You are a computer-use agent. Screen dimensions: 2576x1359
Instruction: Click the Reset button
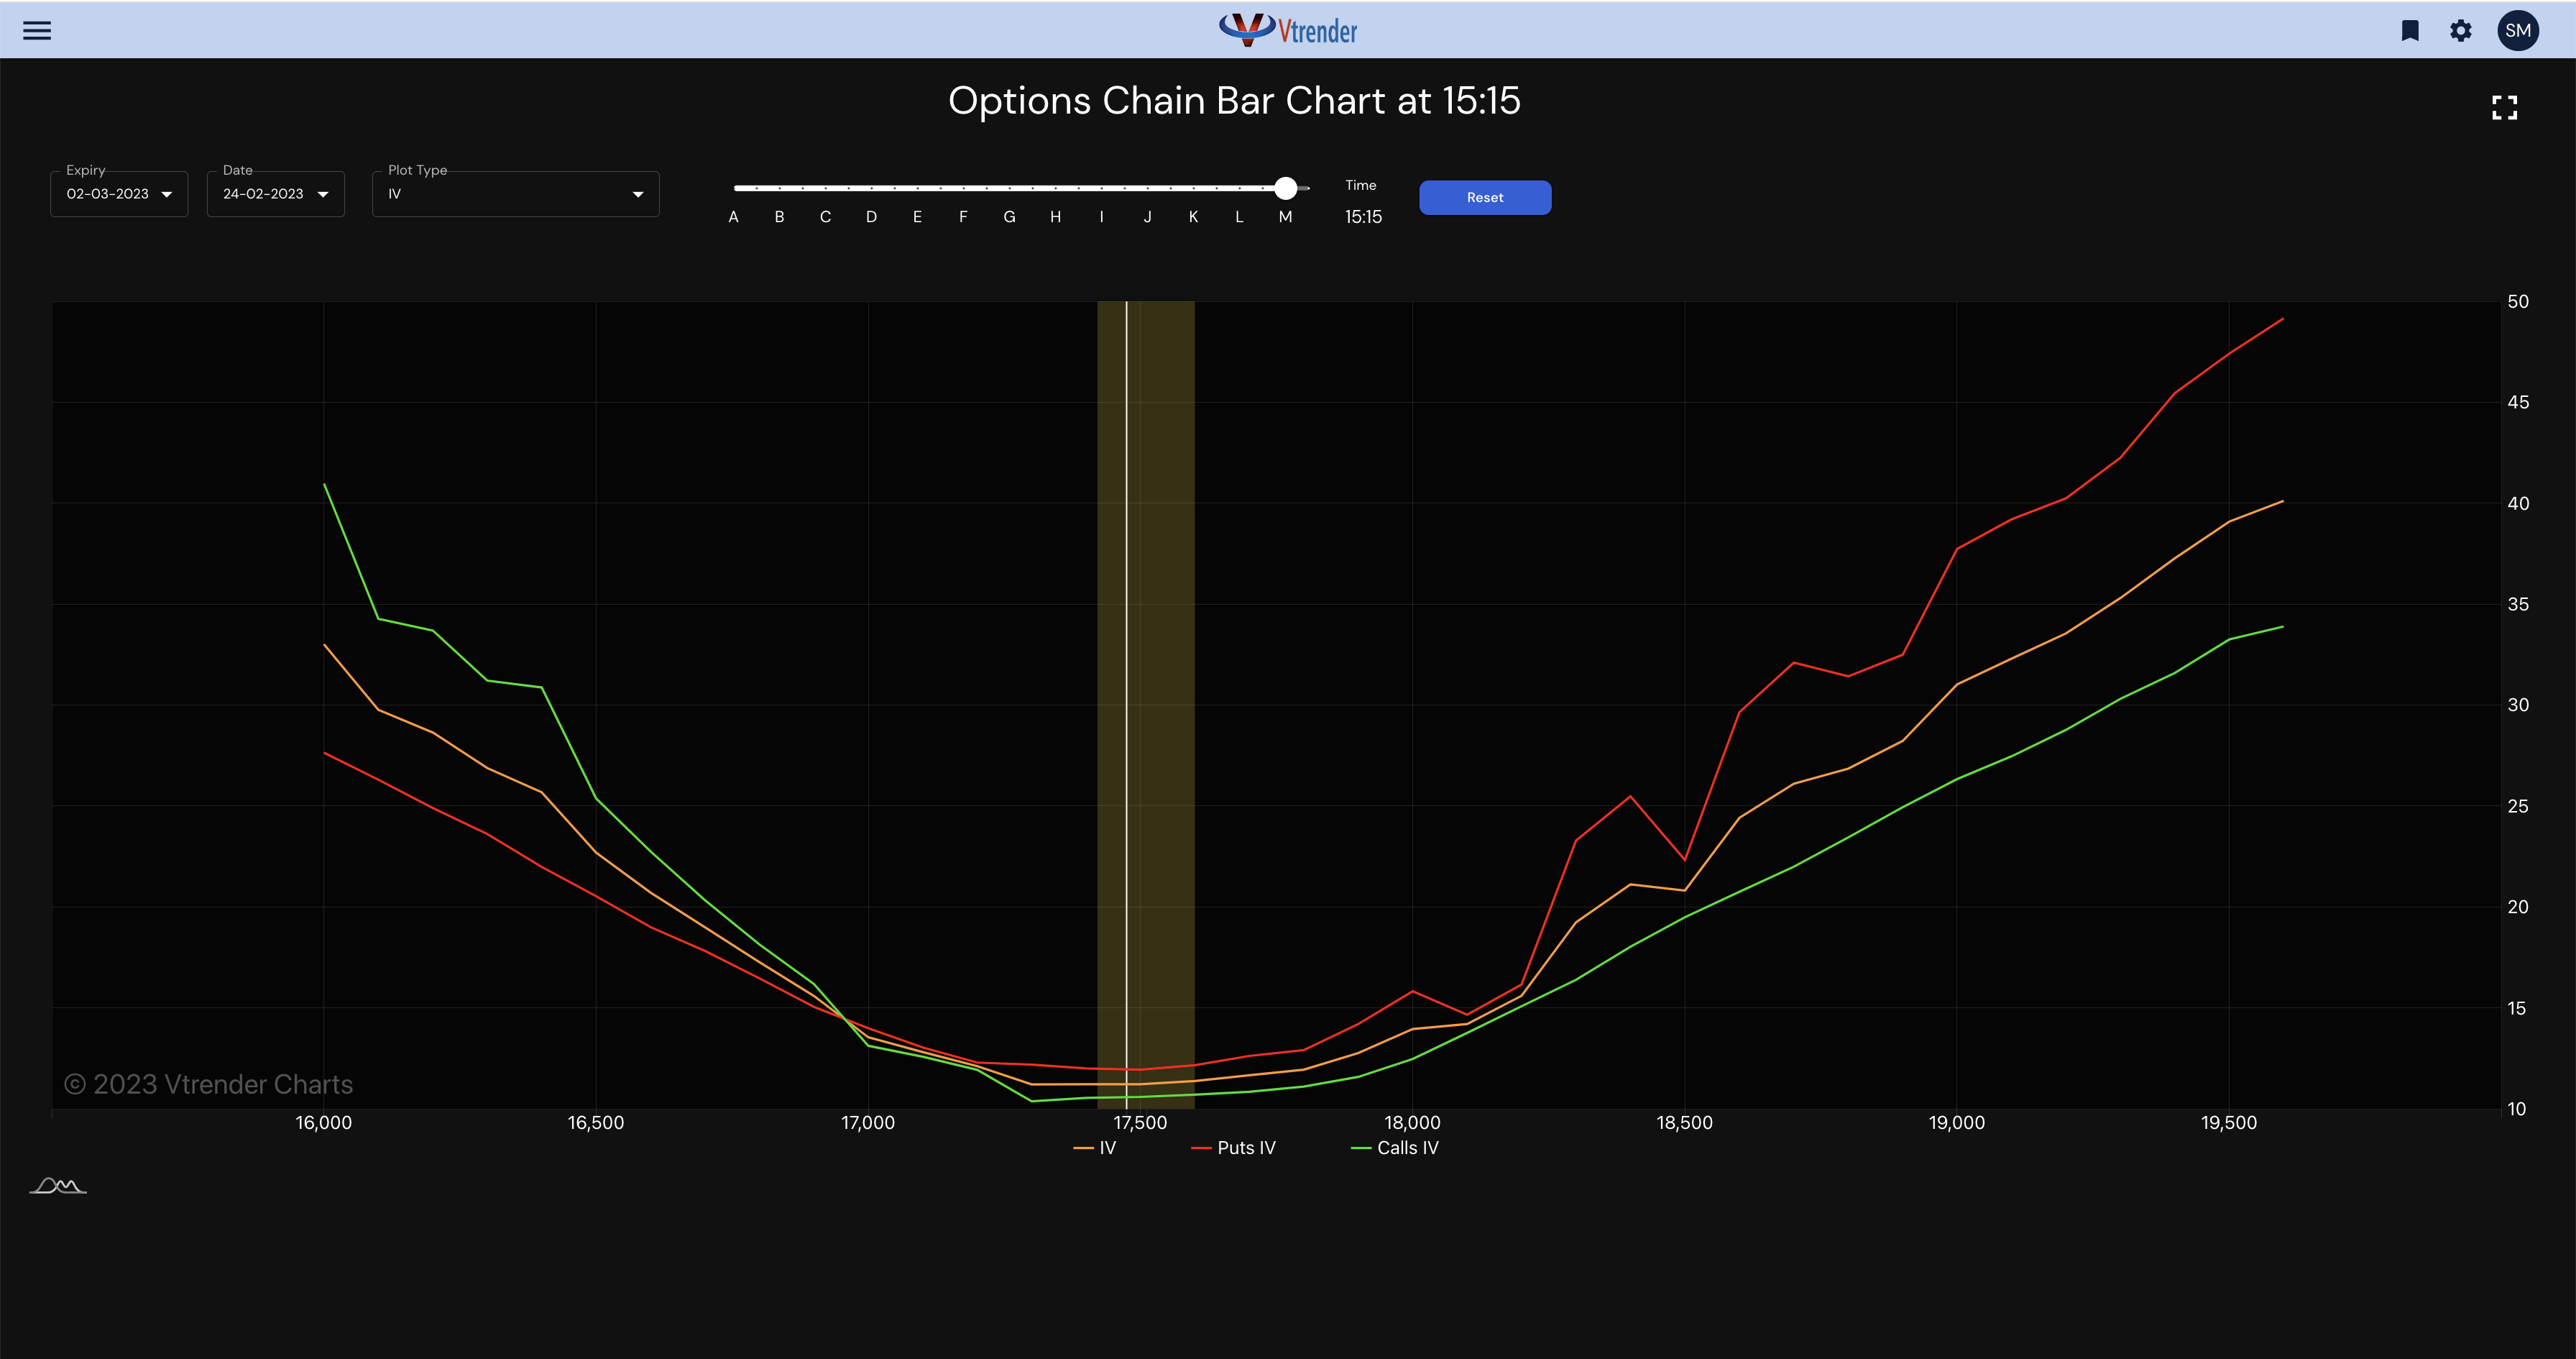pos(1485,197)
